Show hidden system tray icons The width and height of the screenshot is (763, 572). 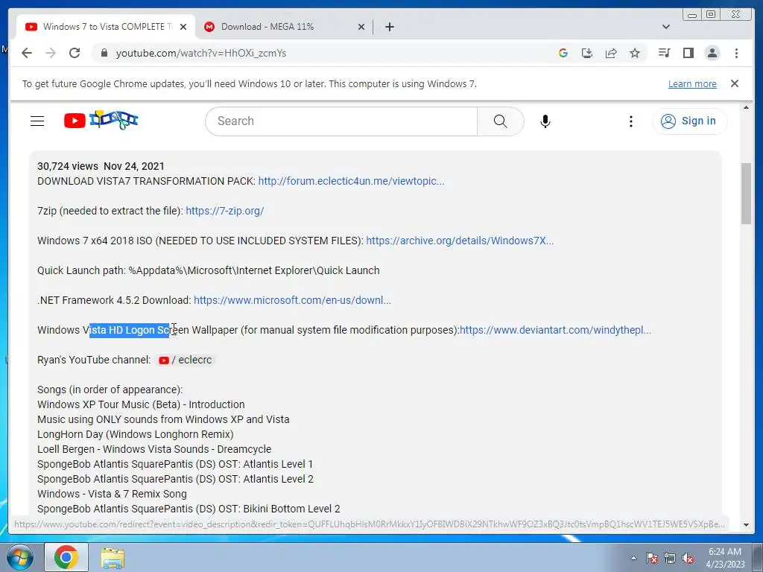pyautogui.click(x=633, y=558)
